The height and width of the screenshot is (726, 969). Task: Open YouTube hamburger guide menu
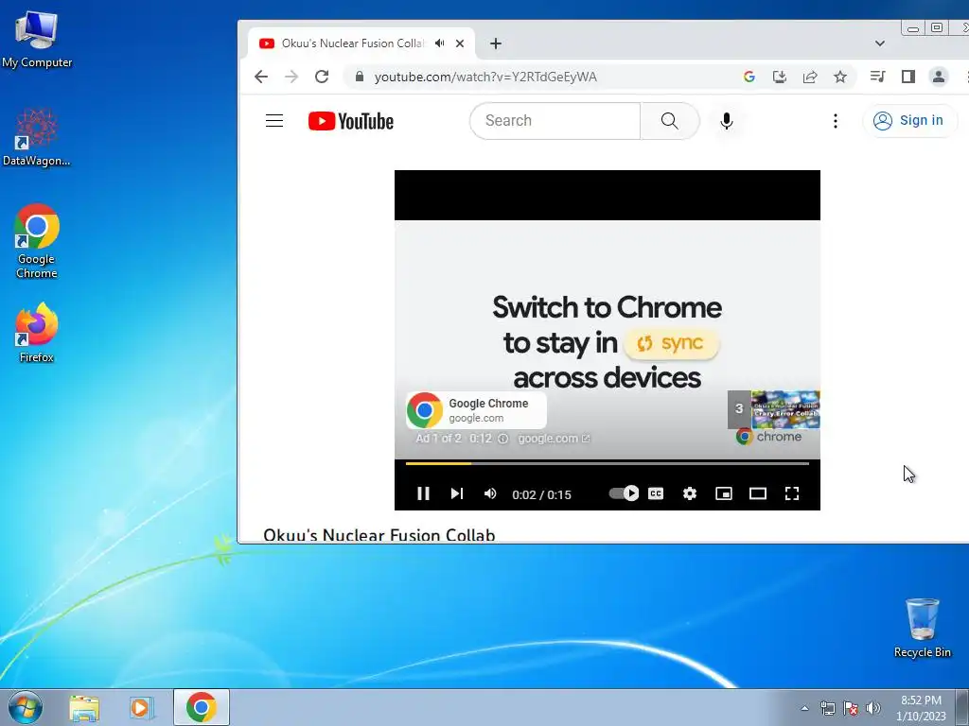tap(274, 120)
